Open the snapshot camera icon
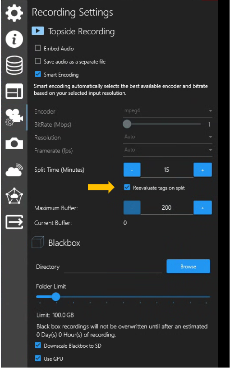 tap(14, 143)
